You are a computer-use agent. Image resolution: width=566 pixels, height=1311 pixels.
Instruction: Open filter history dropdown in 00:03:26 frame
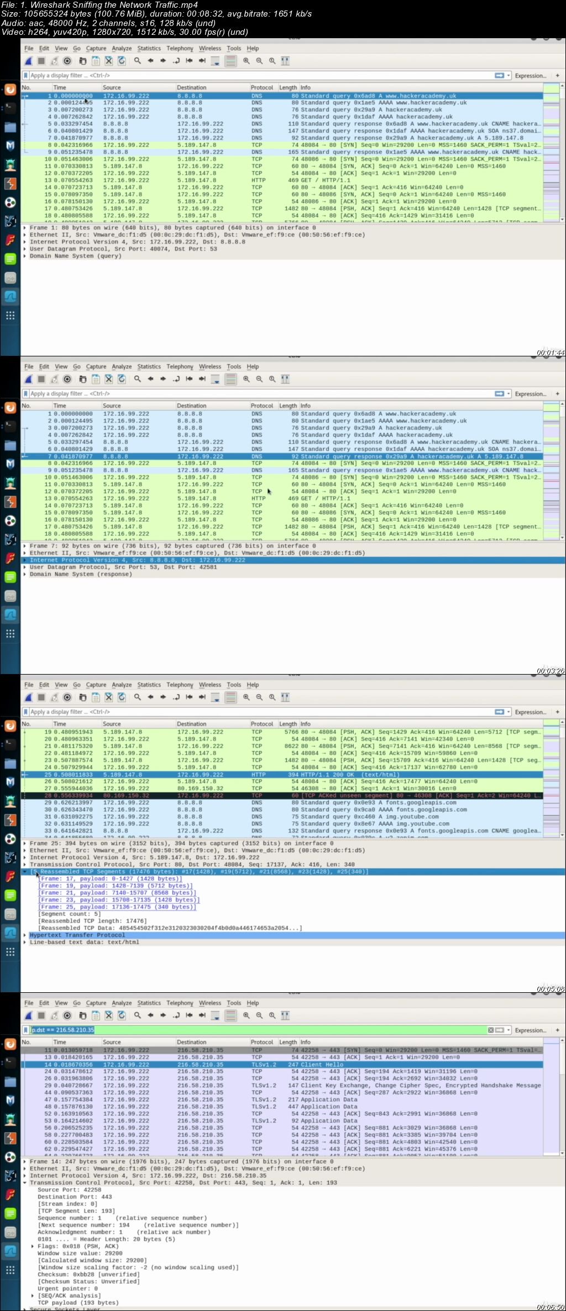click(x=509, y=393)
